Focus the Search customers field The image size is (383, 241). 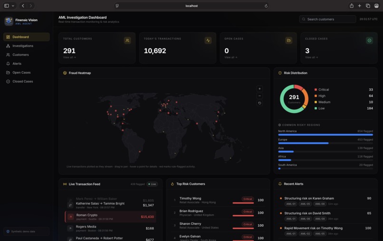(327, 19)
